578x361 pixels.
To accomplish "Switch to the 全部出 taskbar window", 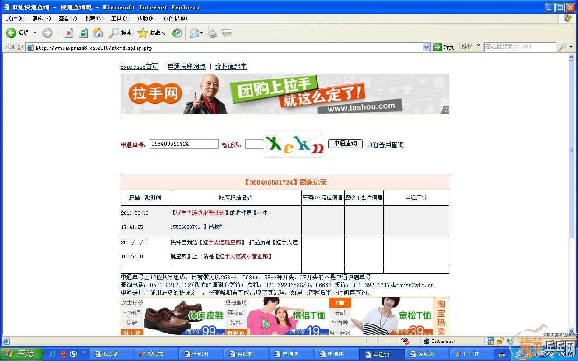I will (201, 354).
